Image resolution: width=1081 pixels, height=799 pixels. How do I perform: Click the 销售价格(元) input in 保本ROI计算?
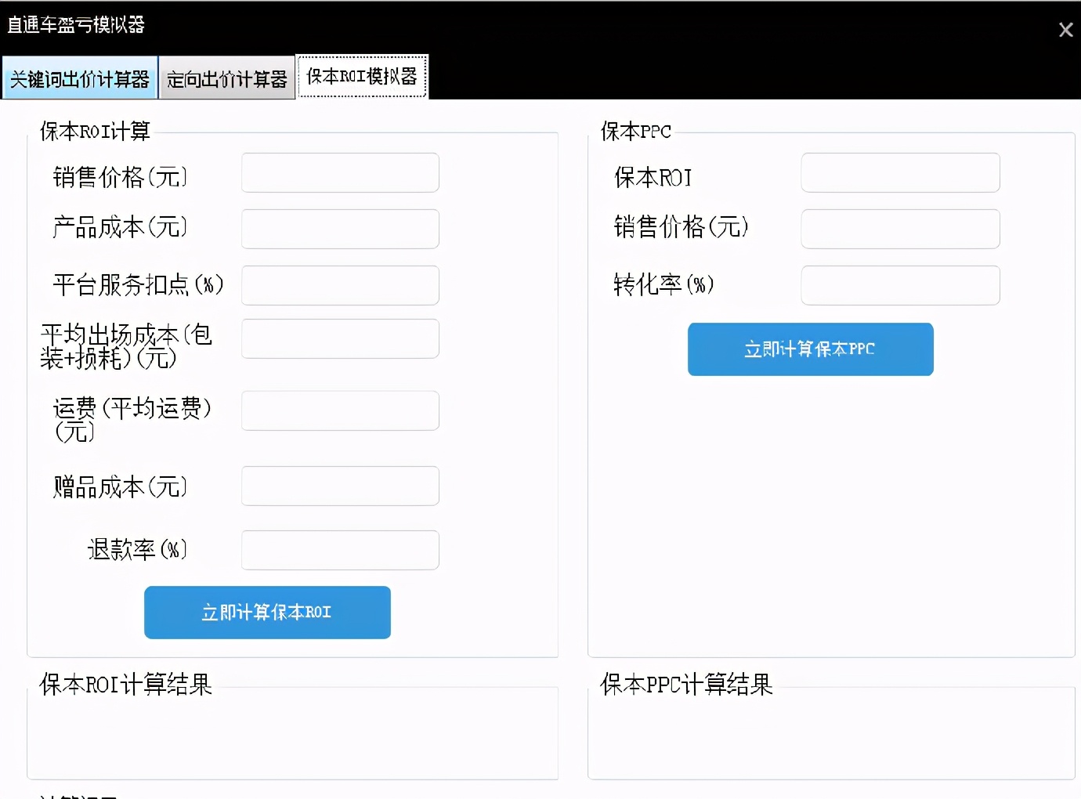340,172
